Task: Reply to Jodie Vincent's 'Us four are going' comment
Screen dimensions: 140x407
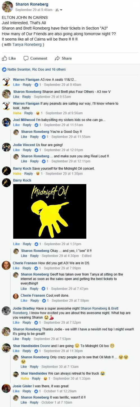Action: (27, 150)
